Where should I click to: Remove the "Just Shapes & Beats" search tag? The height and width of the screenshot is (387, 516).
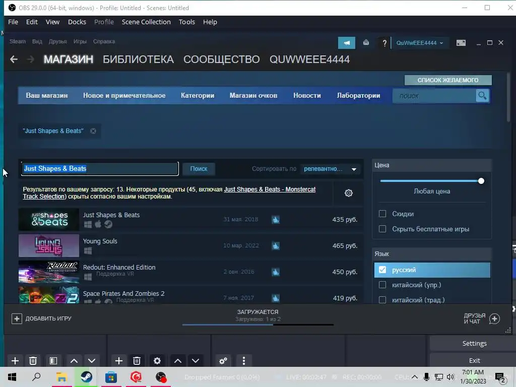click(93, 131)
